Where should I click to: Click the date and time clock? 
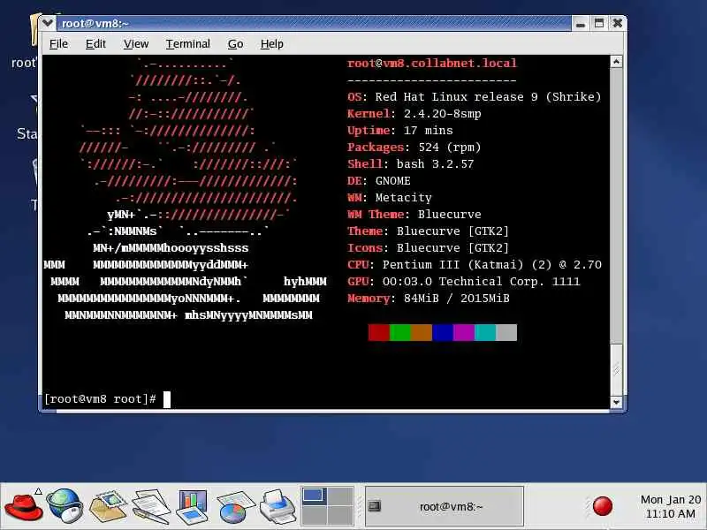point(671,506)
